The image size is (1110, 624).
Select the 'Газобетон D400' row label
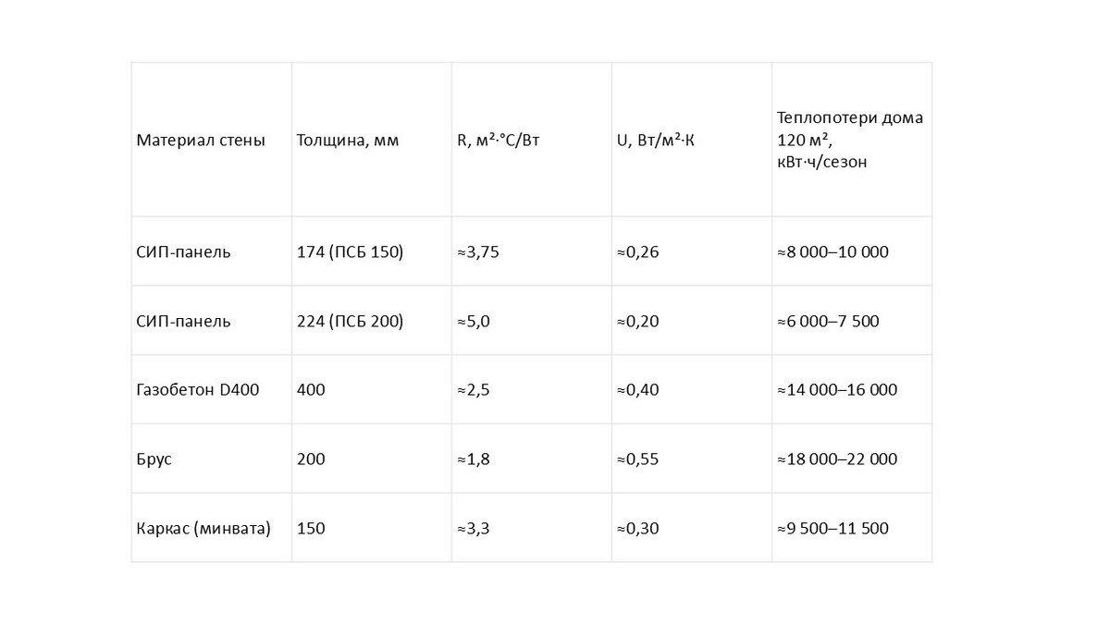(211, 389)
